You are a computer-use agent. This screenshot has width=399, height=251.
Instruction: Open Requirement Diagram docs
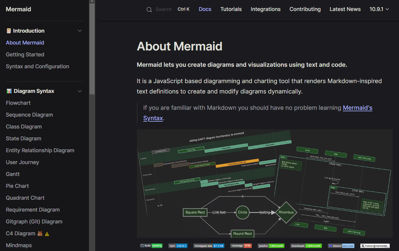[x=33, y=210]
